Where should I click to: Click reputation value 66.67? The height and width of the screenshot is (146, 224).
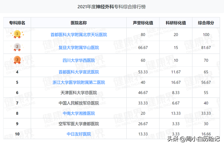tap(143, 48)
